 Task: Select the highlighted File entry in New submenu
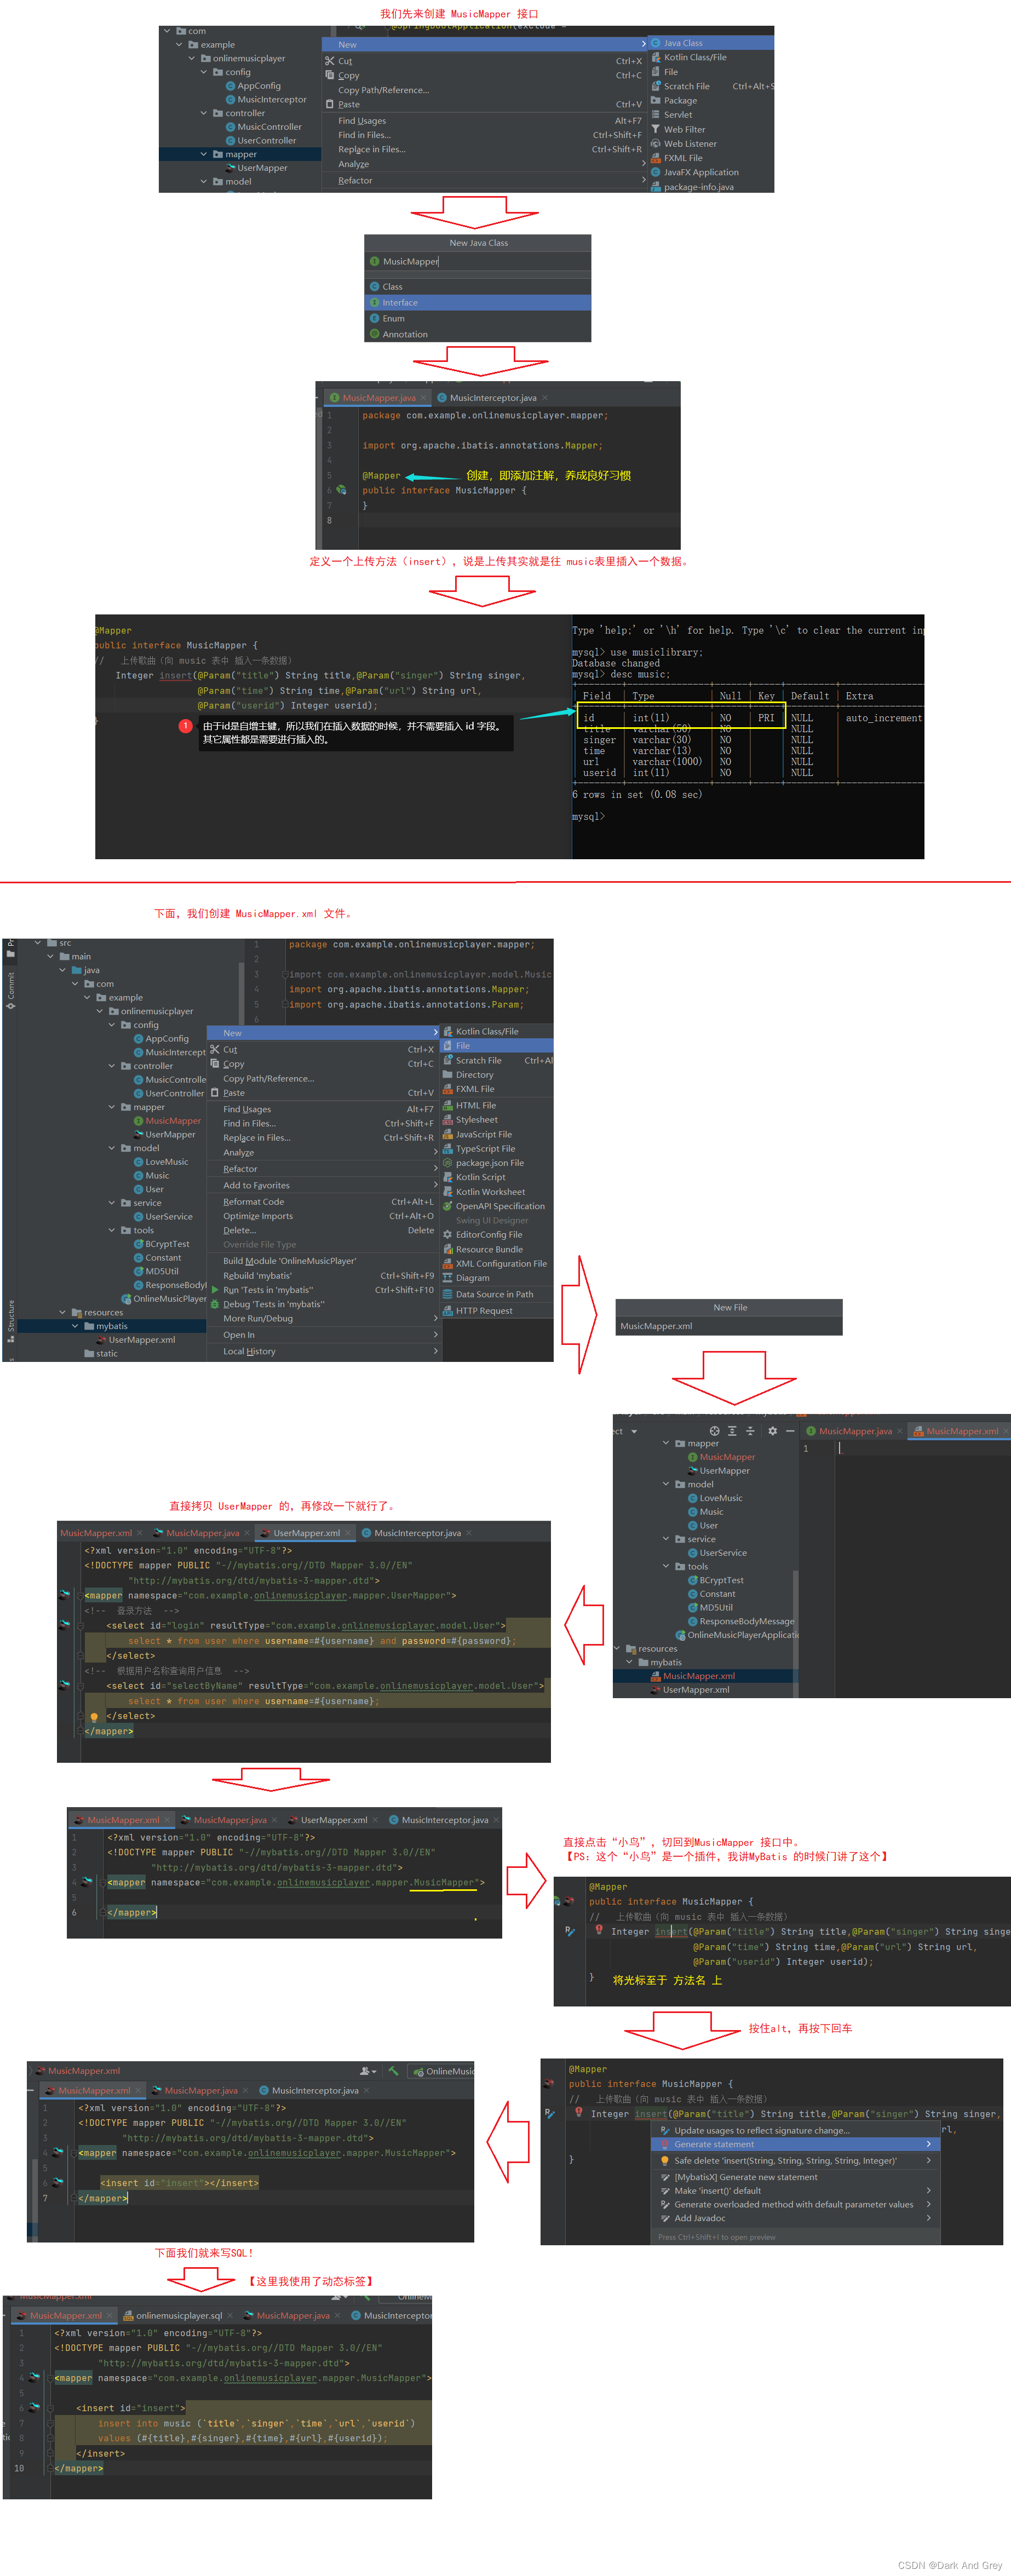point(497,1046)
